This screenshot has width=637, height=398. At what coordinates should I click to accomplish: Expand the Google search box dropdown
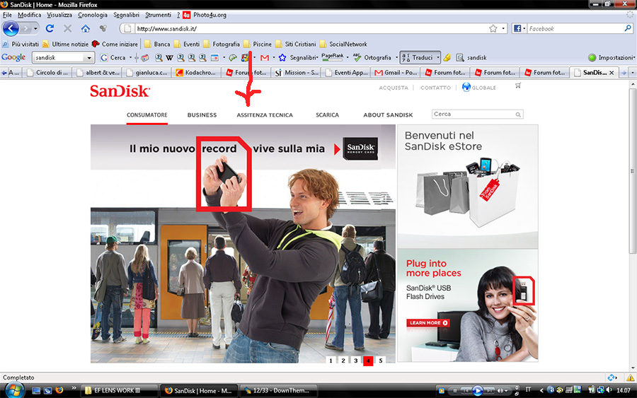(89, 58)
